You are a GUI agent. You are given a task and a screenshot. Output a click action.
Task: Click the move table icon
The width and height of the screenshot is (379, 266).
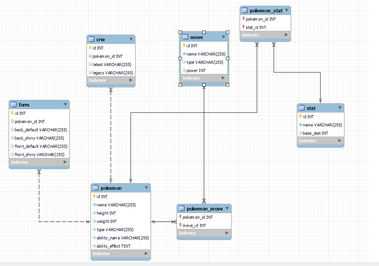pos(186,37)
